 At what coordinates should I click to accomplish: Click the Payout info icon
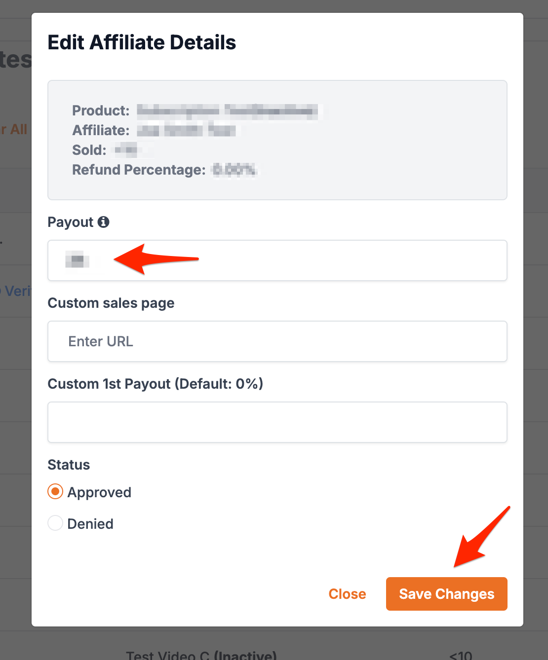[103, 222]
